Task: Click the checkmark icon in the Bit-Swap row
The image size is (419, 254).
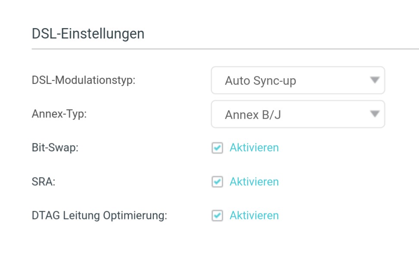Action: [x=218, y=148]
